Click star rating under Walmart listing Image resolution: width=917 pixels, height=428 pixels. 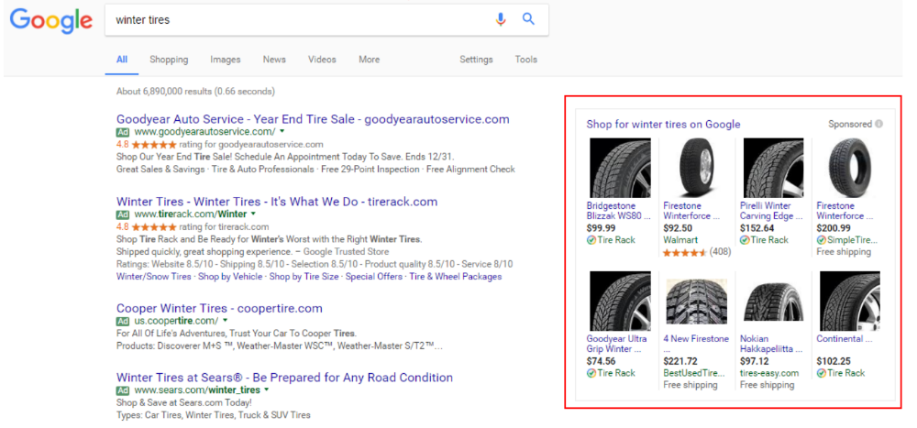685,253
